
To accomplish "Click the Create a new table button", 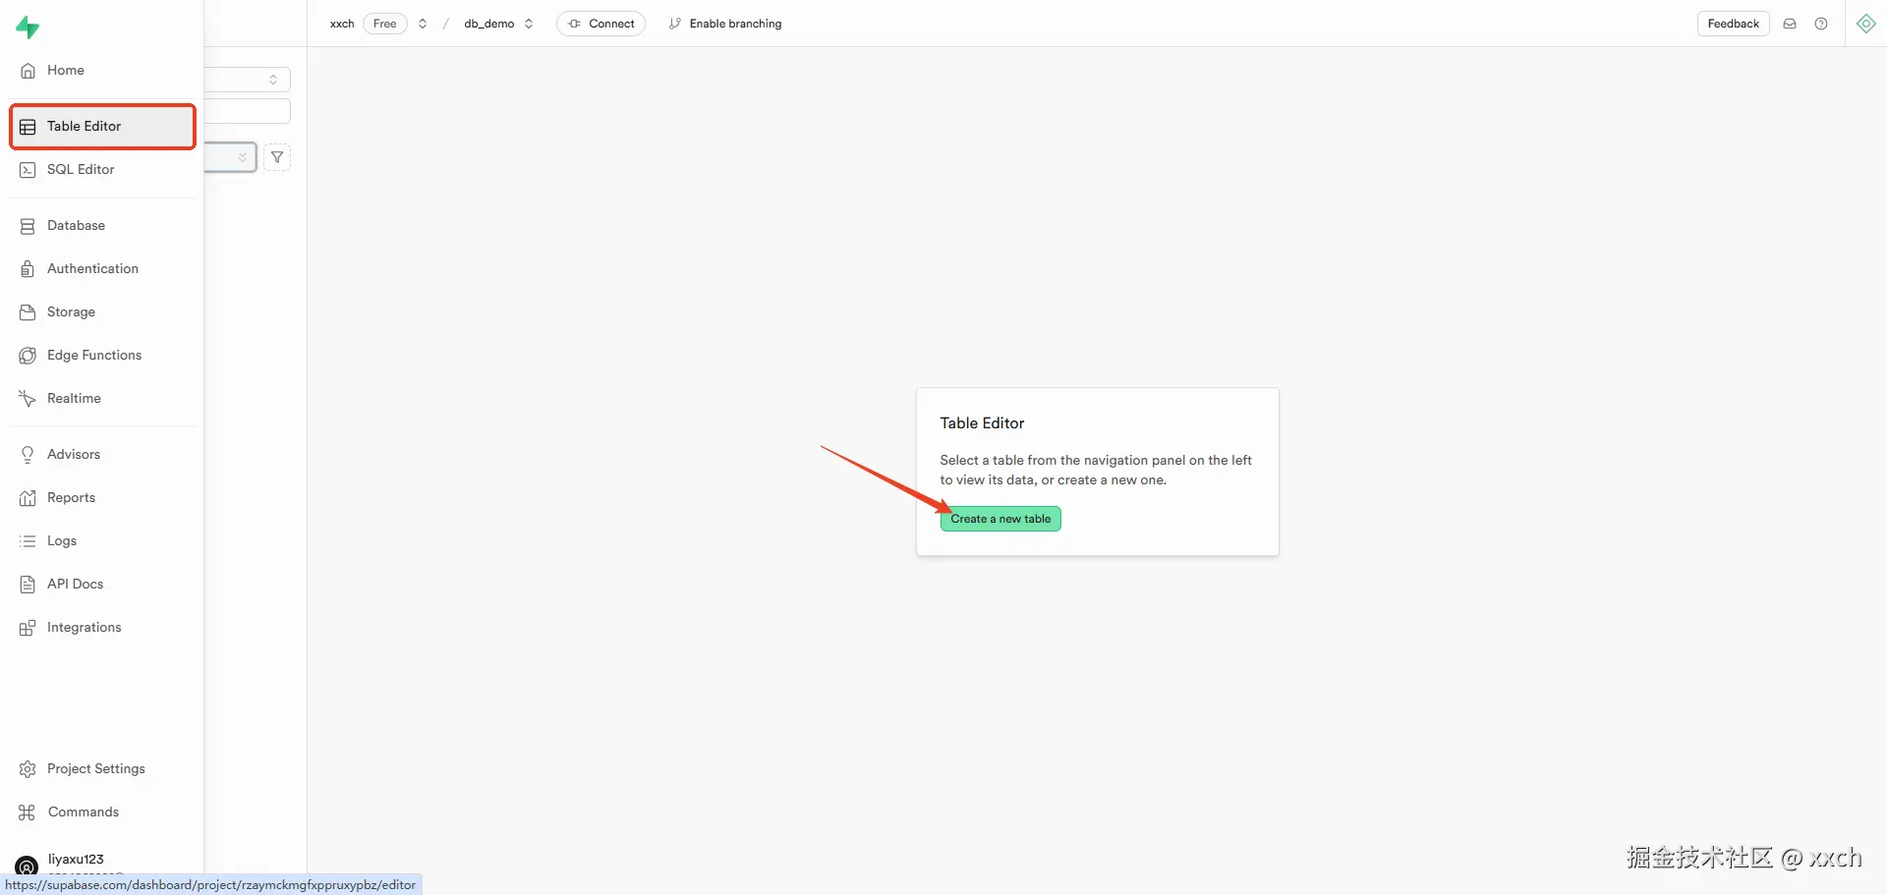I will point(1001,519).
